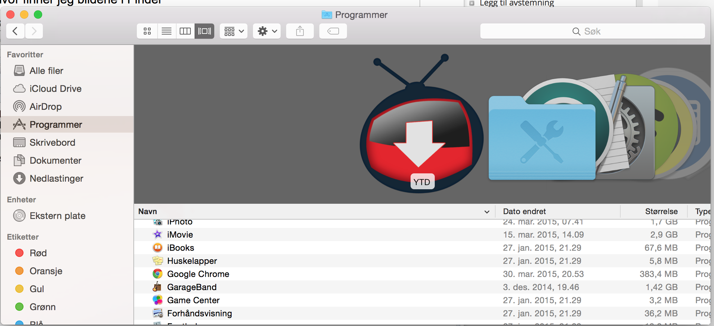This screenshot has height=326, width=714.
Task: Click the Etiketter section header
Action: (23, 237)
